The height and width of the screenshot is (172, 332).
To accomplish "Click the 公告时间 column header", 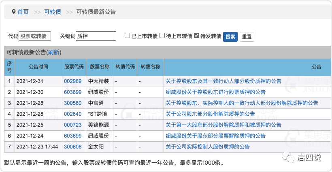I will coord(38,67).
